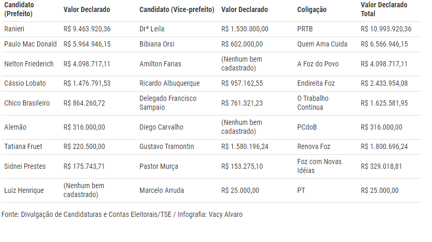Click the value R$ 10.993.920,36
Image resolution: width=432 pixels, height=242 pixels.
[x=386, y=29]
